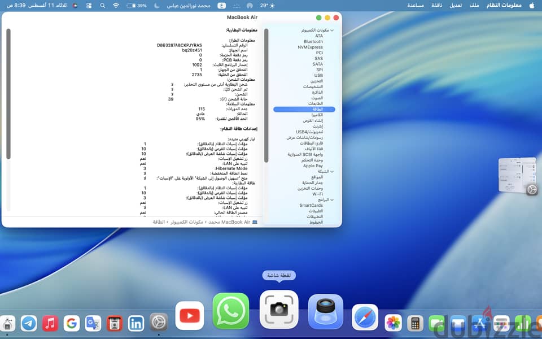The height and width of the screenshot is (339, 542).
Task: Click Focus moon icon in menu bar
Action: [156, 6]
